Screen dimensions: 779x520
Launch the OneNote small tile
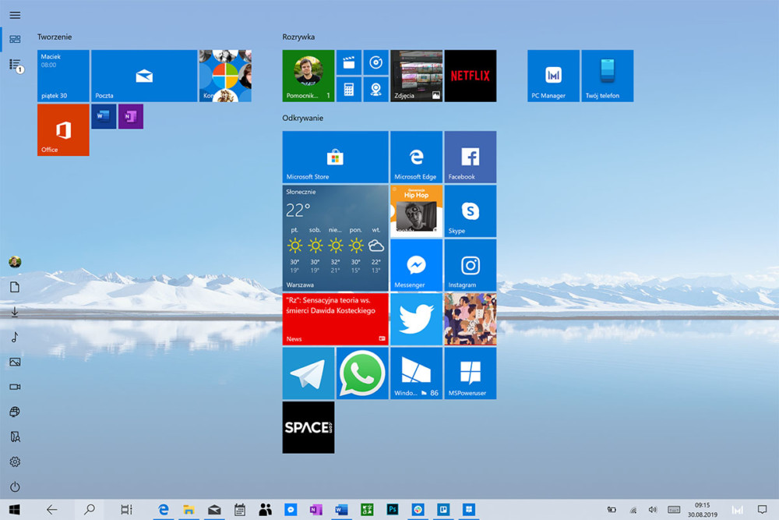[x=131, y=116]
